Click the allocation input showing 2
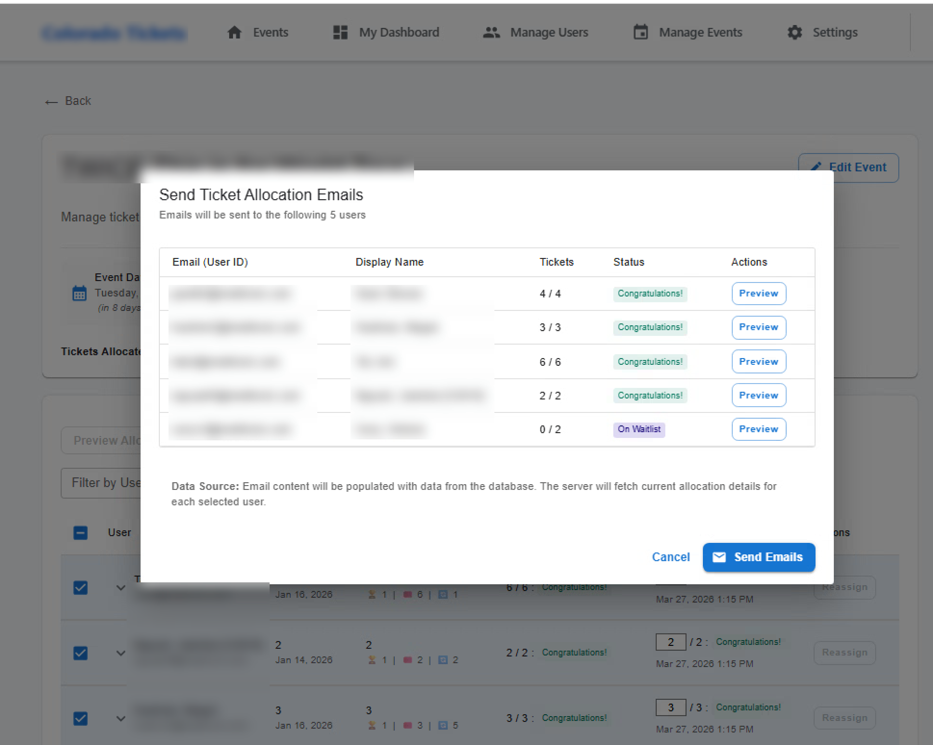Screen dimensions: 933x745 click(671, 642)
